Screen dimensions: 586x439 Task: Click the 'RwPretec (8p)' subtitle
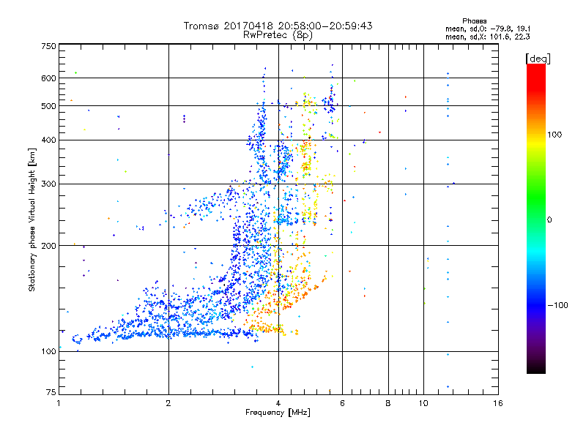point(278,35)
